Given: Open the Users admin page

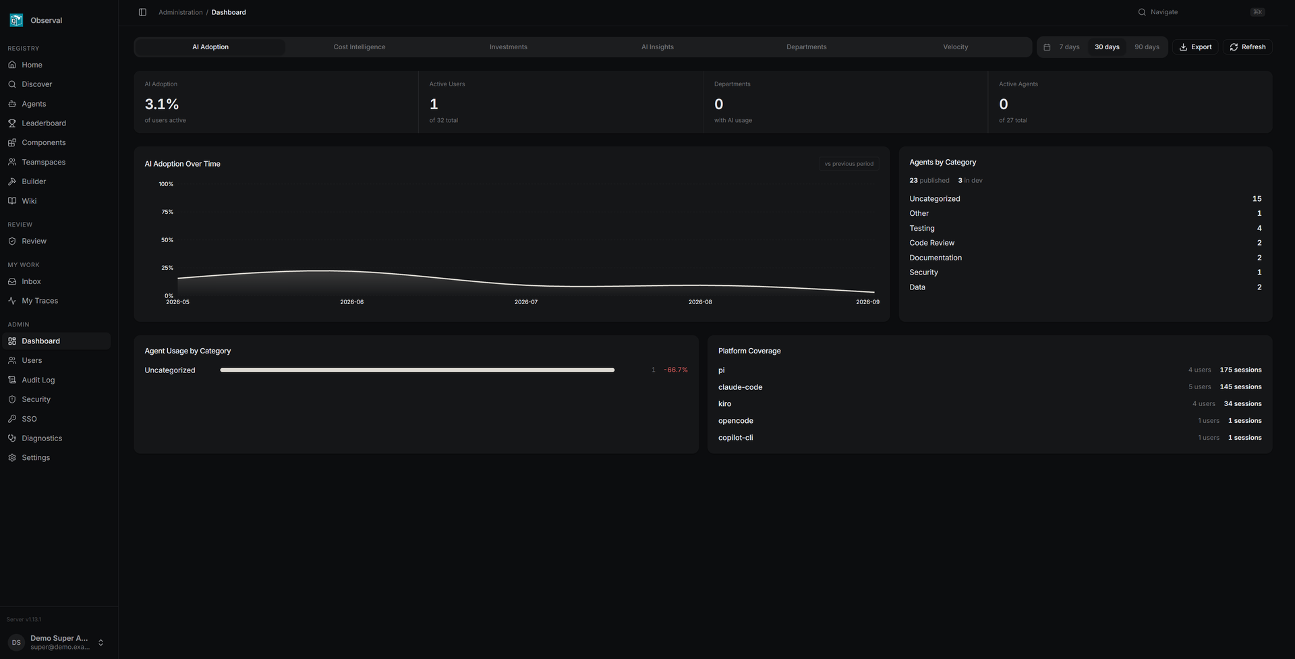Looking at the screenshot, I should [57, 361].
